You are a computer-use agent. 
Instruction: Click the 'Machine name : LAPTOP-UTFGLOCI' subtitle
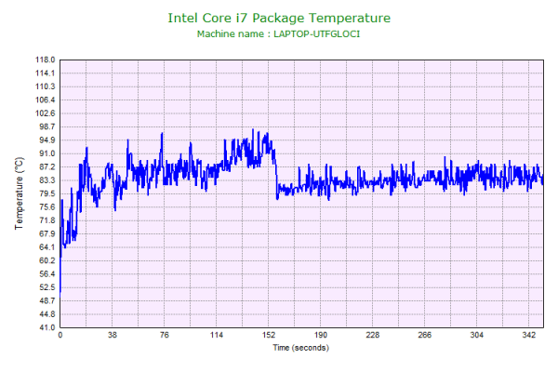point(278,34)
